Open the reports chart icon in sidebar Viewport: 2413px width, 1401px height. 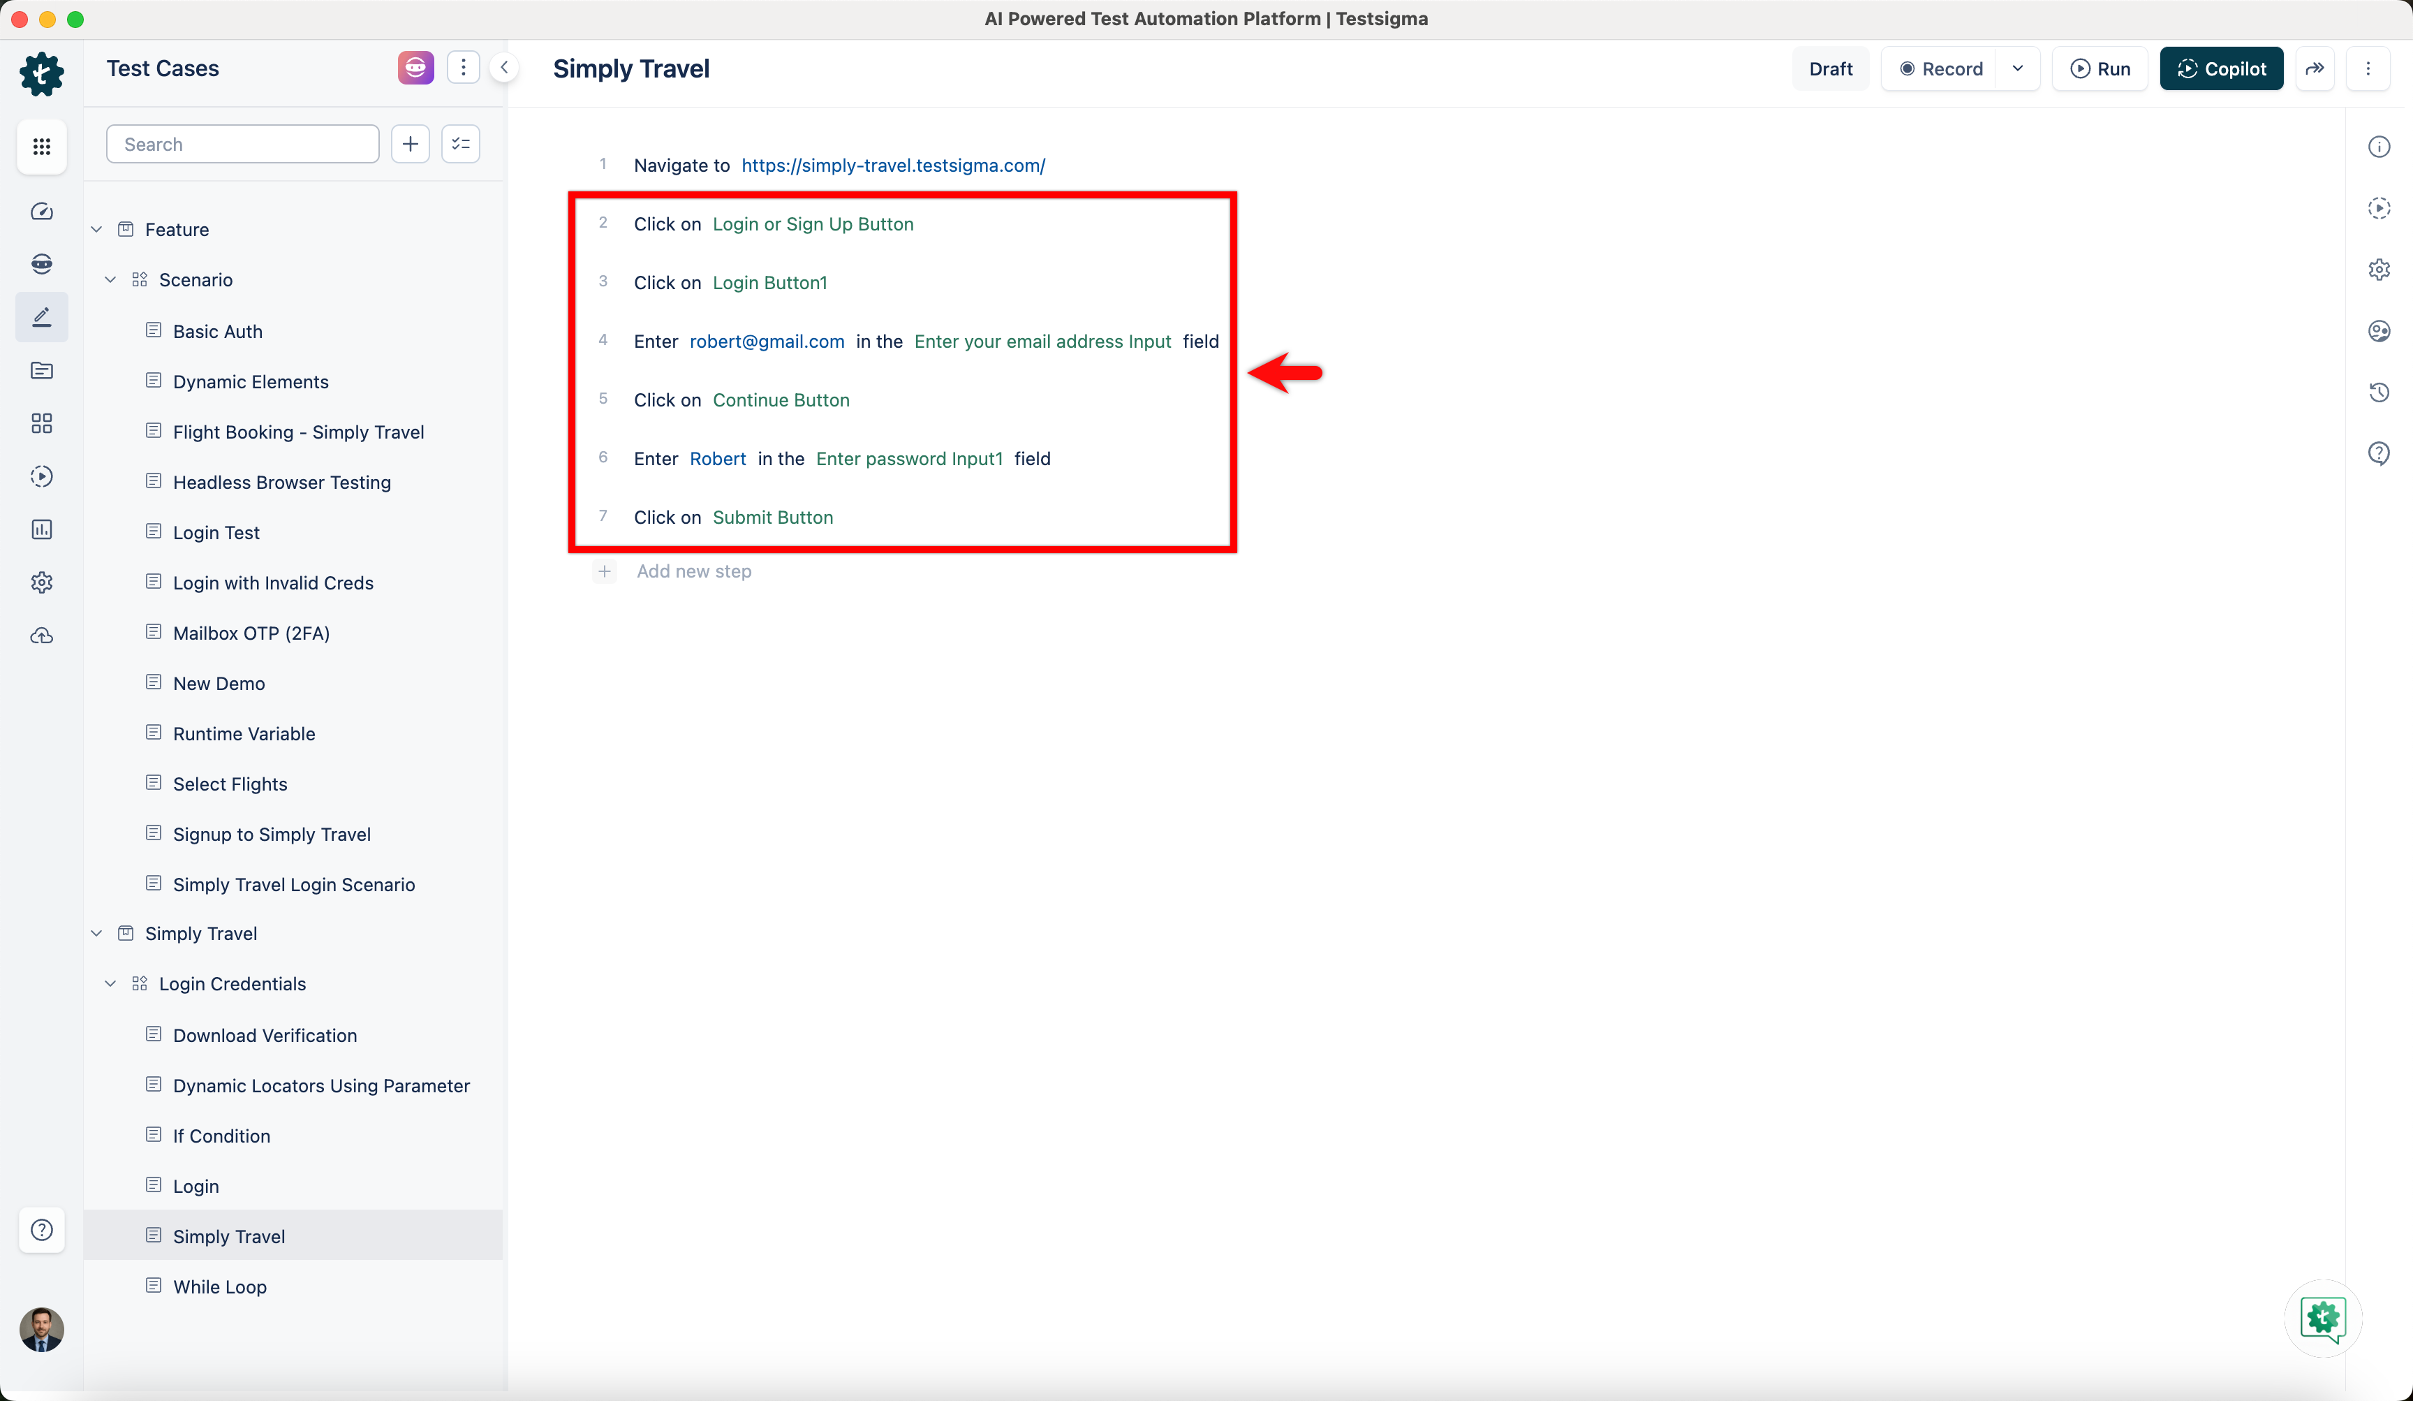tap(41, 529)
